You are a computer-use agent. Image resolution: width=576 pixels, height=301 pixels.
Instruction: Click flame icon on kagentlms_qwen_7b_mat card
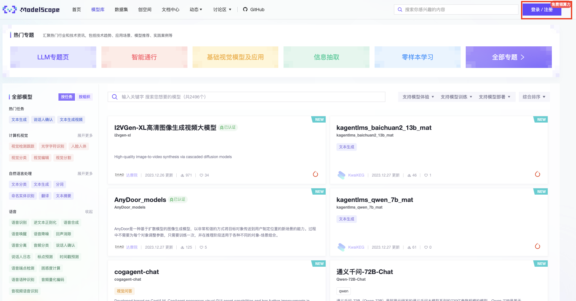(x=538, y=246)
